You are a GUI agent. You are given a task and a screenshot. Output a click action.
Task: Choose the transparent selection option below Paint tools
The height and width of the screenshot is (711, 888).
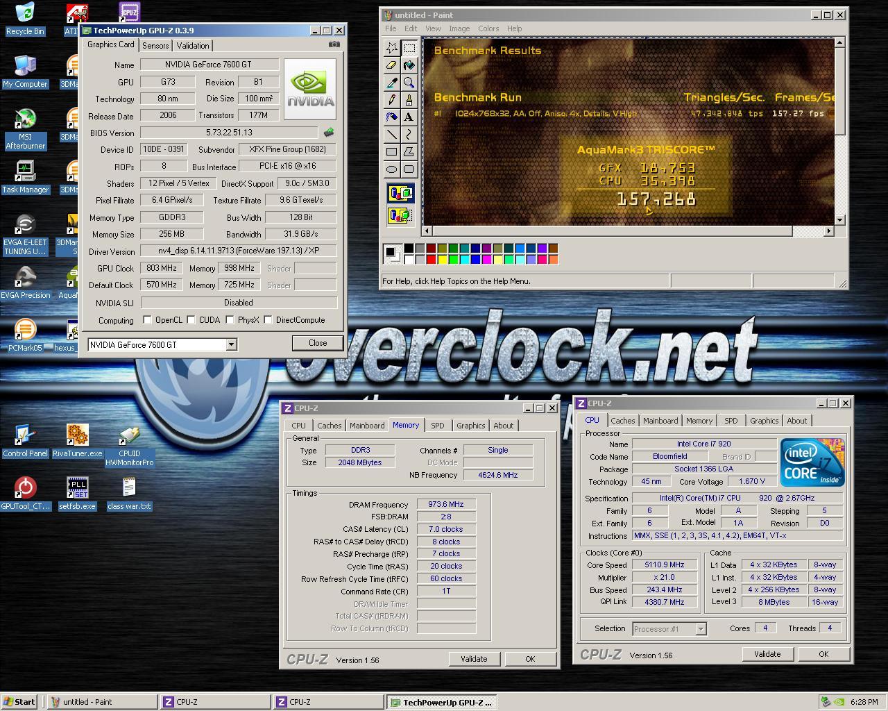pos(401,215)
